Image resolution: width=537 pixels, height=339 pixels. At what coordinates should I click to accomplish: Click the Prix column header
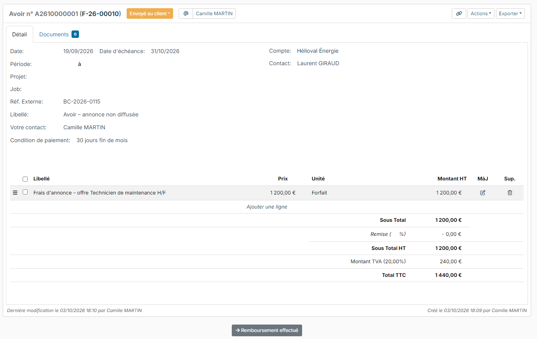click(x=283, y=179)
